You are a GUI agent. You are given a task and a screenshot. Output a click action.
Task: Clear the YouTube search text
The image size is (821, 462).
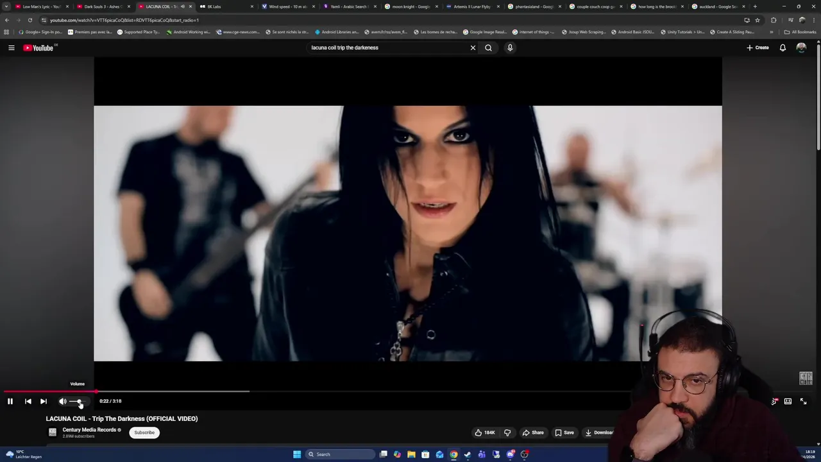(x=473, y=47)
